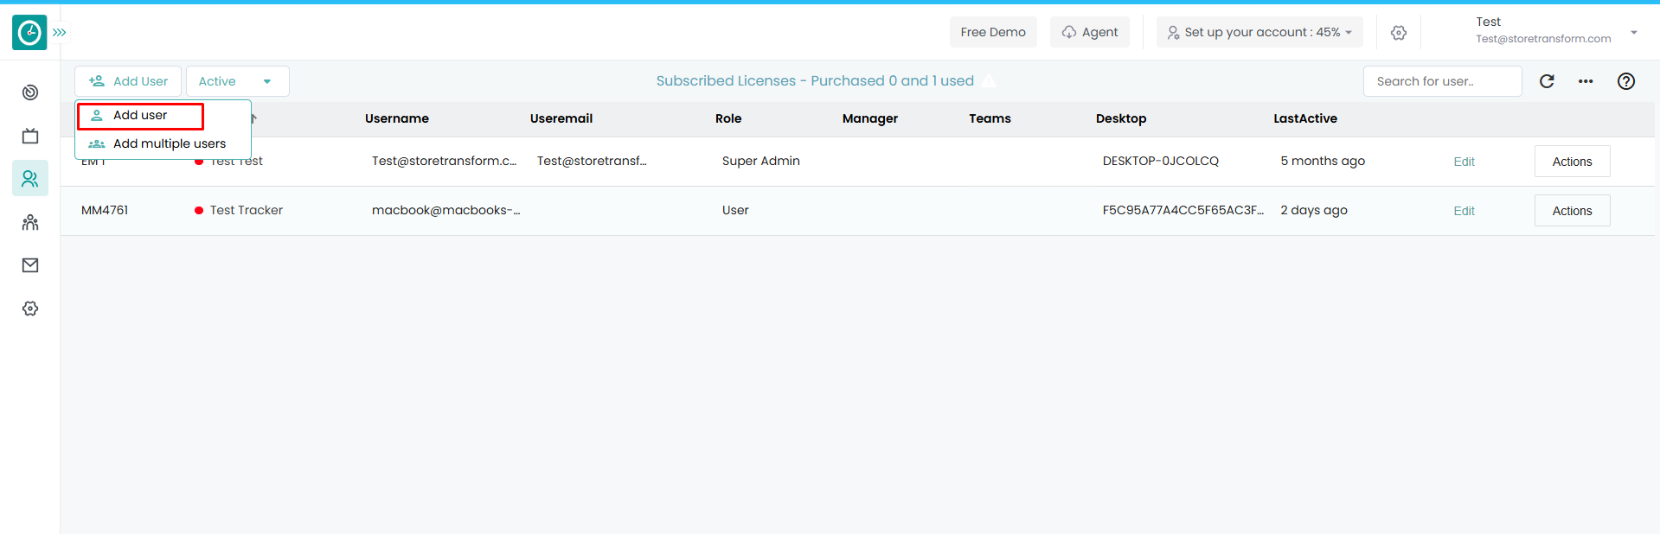Click the Subscribed Licenses status text
The width and height of the screenshot is (1660, 534).
(815, 80)
